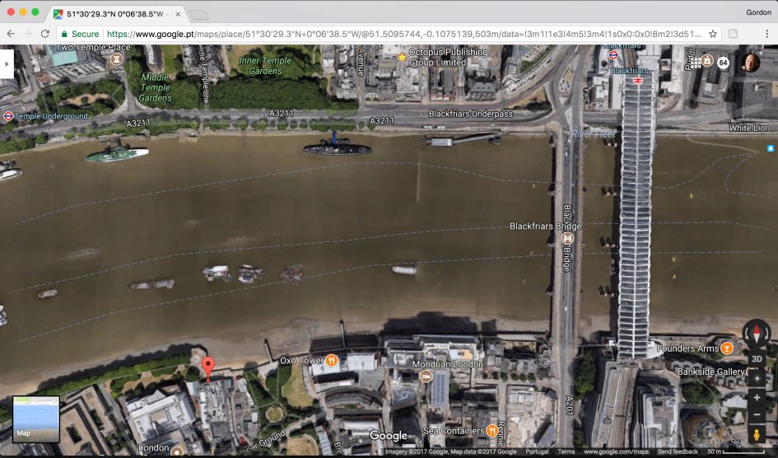778x458 pixels.
Task: Open the notifications badge showing 64
Action: tap(723, 63)
